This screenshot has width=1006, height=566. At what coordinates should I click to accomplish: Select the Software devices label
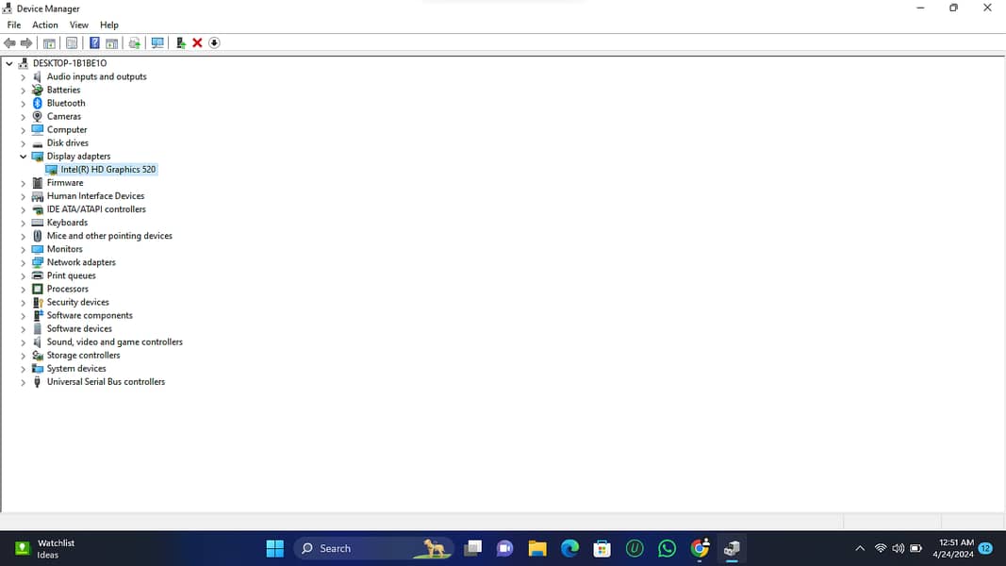tap(79, 328)
